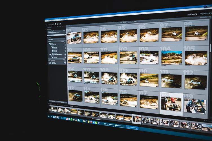Click the filmstrip horizontal scrollbar
This screenshot has width=212, height=141.
(97, 119)
